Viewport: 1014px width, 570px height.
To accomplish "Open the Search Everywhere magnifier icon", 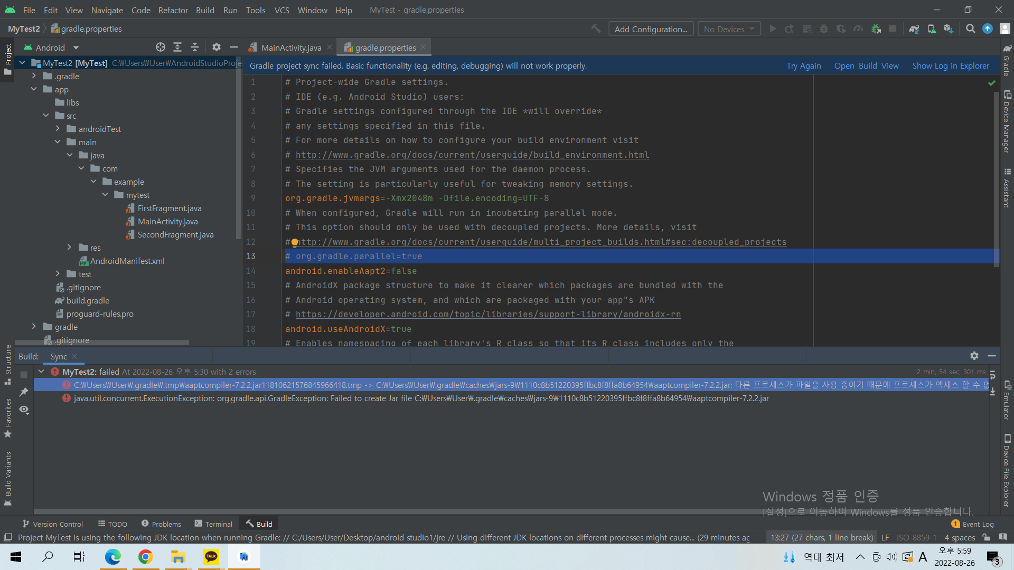I will point(970,29).
